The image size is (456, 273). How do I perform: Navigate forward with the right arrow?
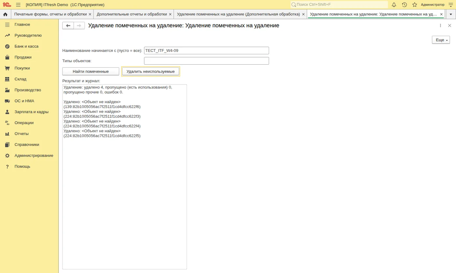(x=79, y=26)
